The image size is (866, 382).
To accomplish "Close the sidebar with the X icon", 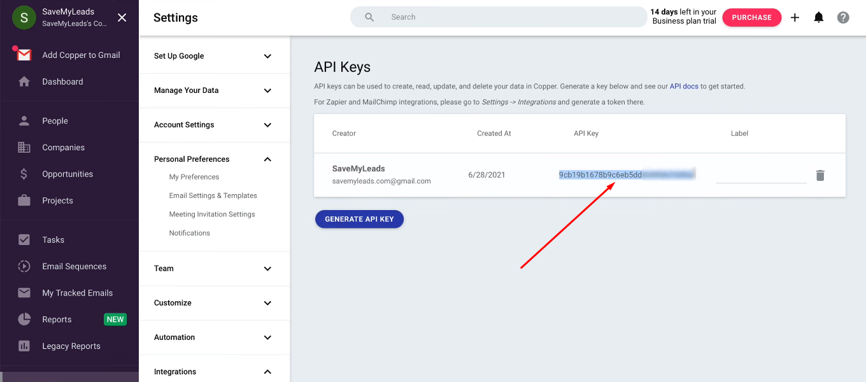I will point(122,17).
